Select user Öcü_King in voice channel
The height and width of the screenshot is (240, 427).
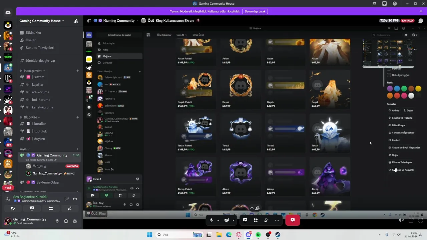pyautogui.click(x=39, y=166)
